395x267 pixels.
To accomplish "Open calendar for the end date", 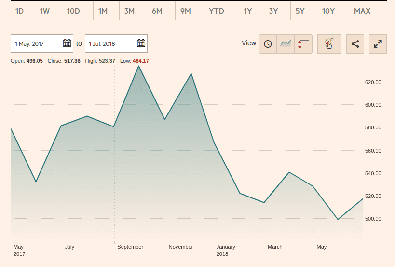I will [141, 43].
